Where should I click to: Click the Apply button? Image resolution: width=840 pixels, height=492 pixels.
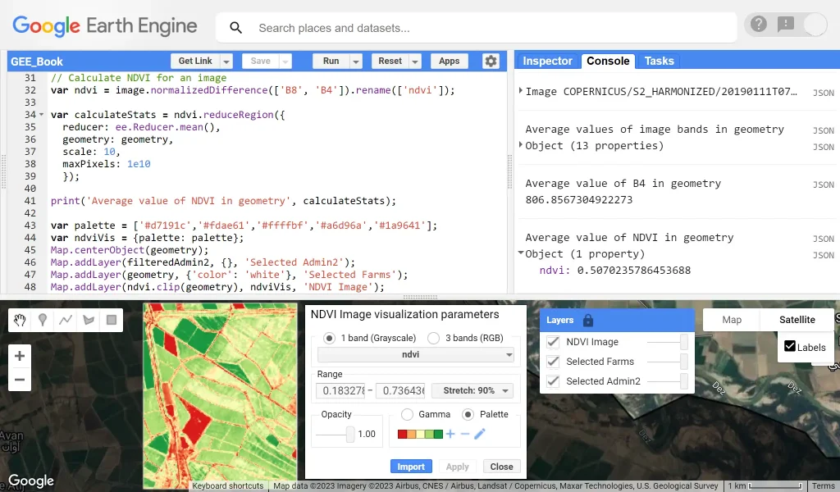(x=457, y=467)
